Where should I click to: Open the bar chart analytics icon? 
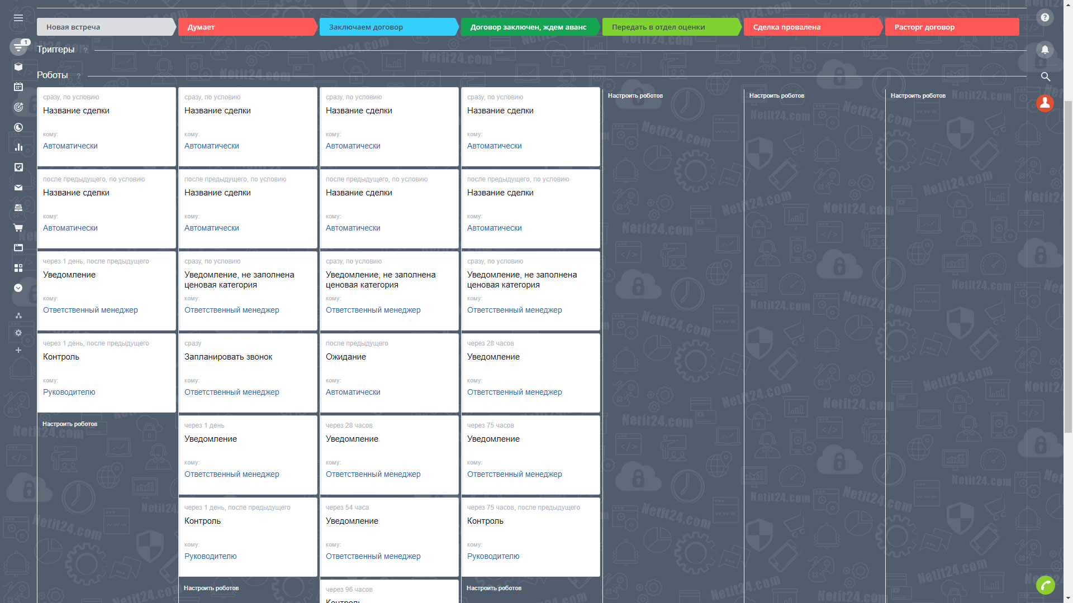pos(18,147)
